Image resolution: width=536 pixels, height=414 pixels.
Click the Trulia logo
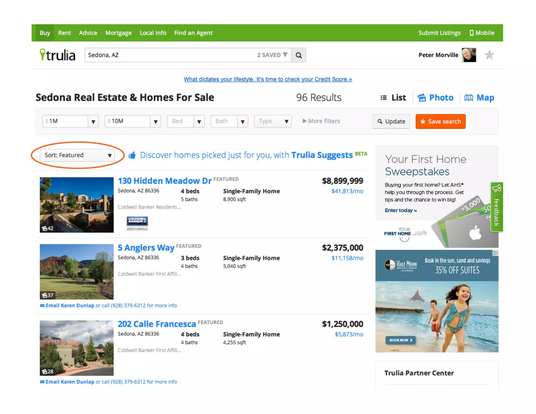pos(58,55)
